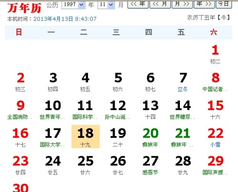This screenshot has width=238, height=192.
Task: Jump to today with 今日 button
Action: [x=224, y=4]
